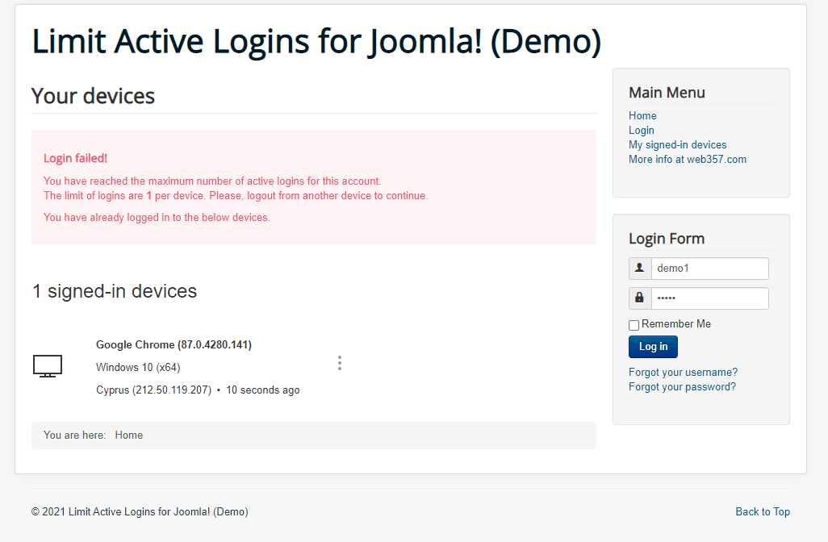Open My signed-in devices menu link
The height and width of the screenshot is (542, 828).
(677, 144)
